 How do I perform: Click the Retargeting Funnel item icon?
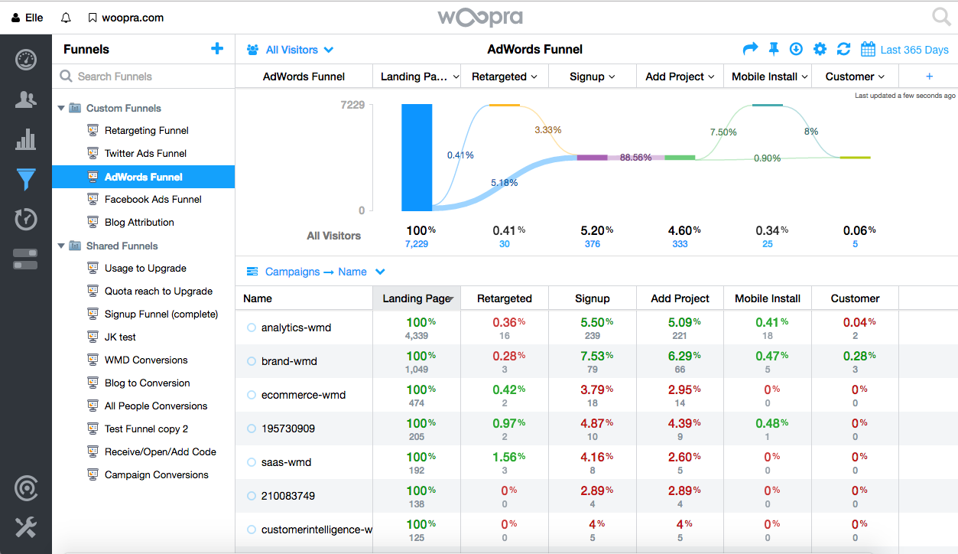point(93,130)
